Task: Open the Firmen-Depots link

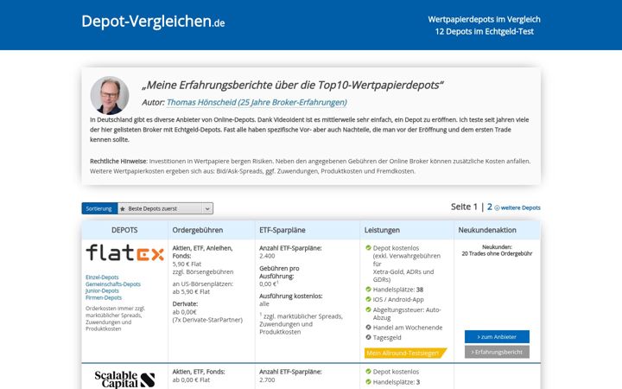Action: coord(104,297)
